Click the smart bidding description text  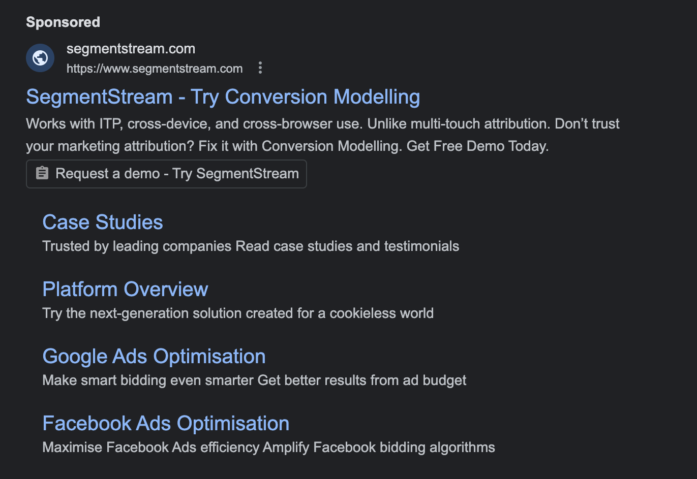pos(254,380)
